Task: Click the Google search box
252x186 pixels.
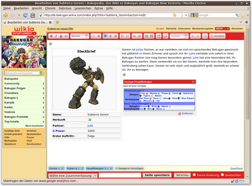Action: (x=217, y=15)
